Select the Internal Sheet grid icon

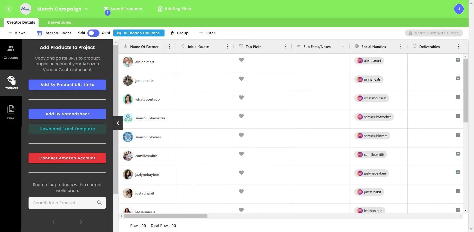pyautogui.click(x=39, y=33)
